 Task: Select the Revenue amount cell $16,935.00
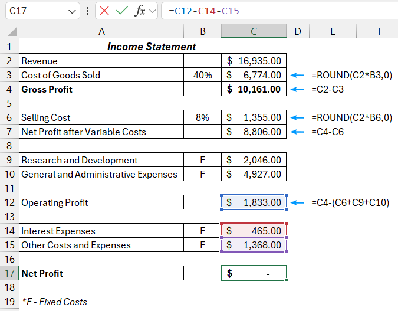(254, 60)
